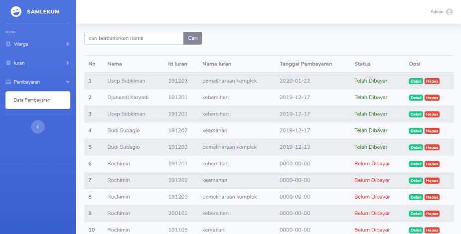461x234 pixels.
Task: Click Id Iuran 200101 in row 9
Action: (x=178, y=213)
